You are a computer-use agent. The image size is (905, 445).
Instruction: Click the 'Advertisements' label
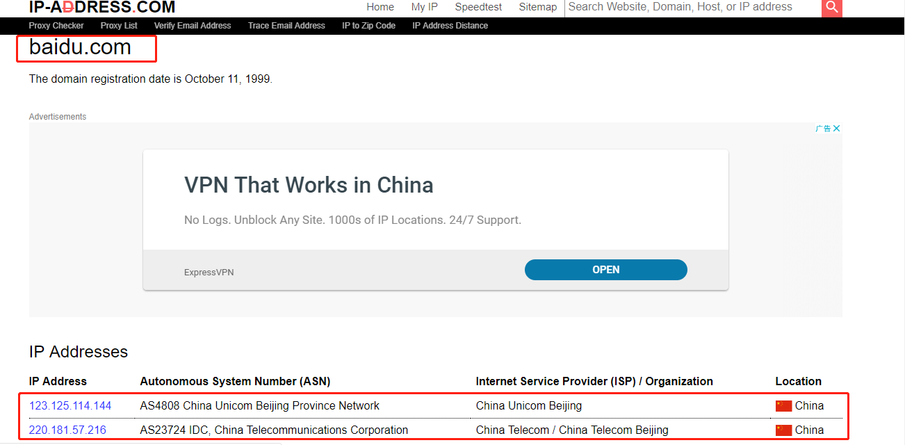tap(58, 117)
